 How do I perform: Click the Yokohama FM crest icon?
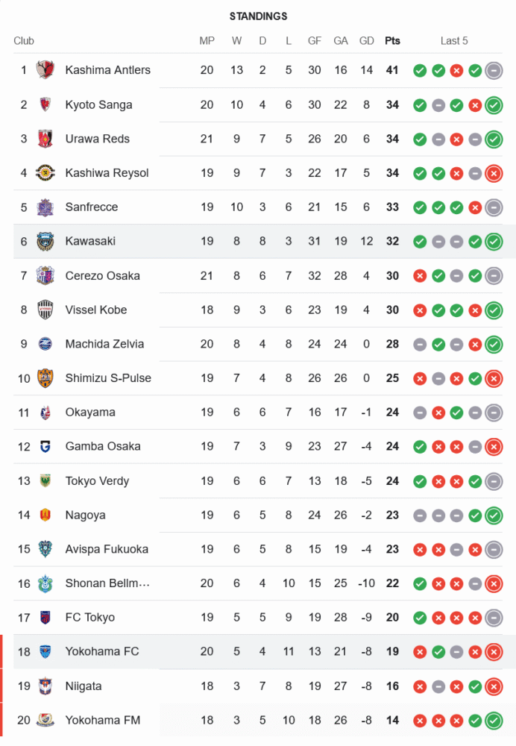45,720
